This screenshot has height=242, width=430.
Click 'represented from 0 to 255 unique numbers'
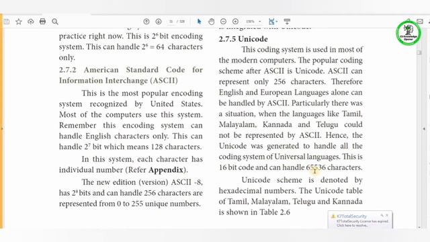tap(130, 204)
